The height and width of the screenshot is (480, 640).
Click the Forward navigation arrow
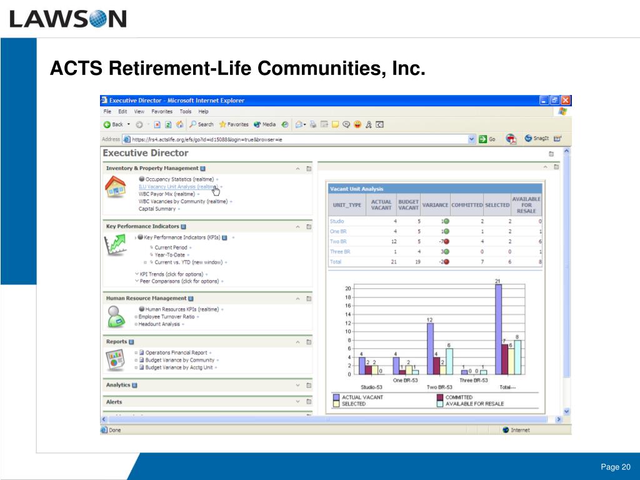tap(139, 124)
